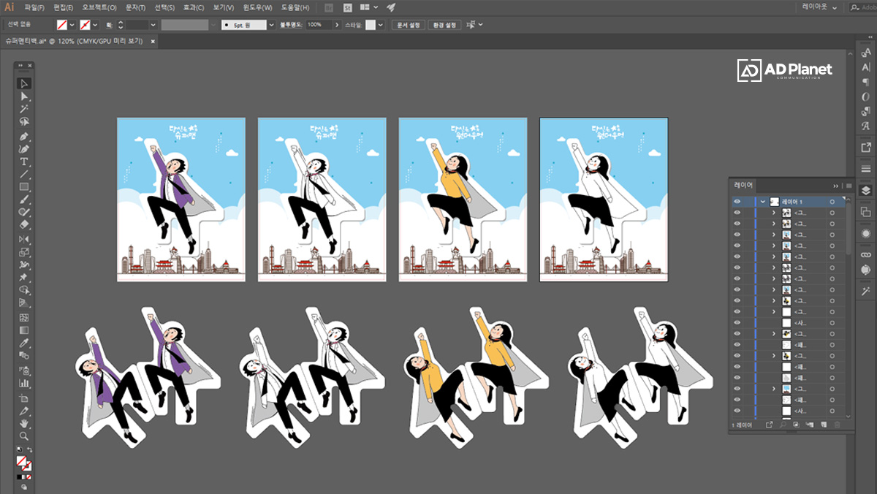877x494 pixels.
Task: Select the Gradient tool
Action: tap(24, 330)
